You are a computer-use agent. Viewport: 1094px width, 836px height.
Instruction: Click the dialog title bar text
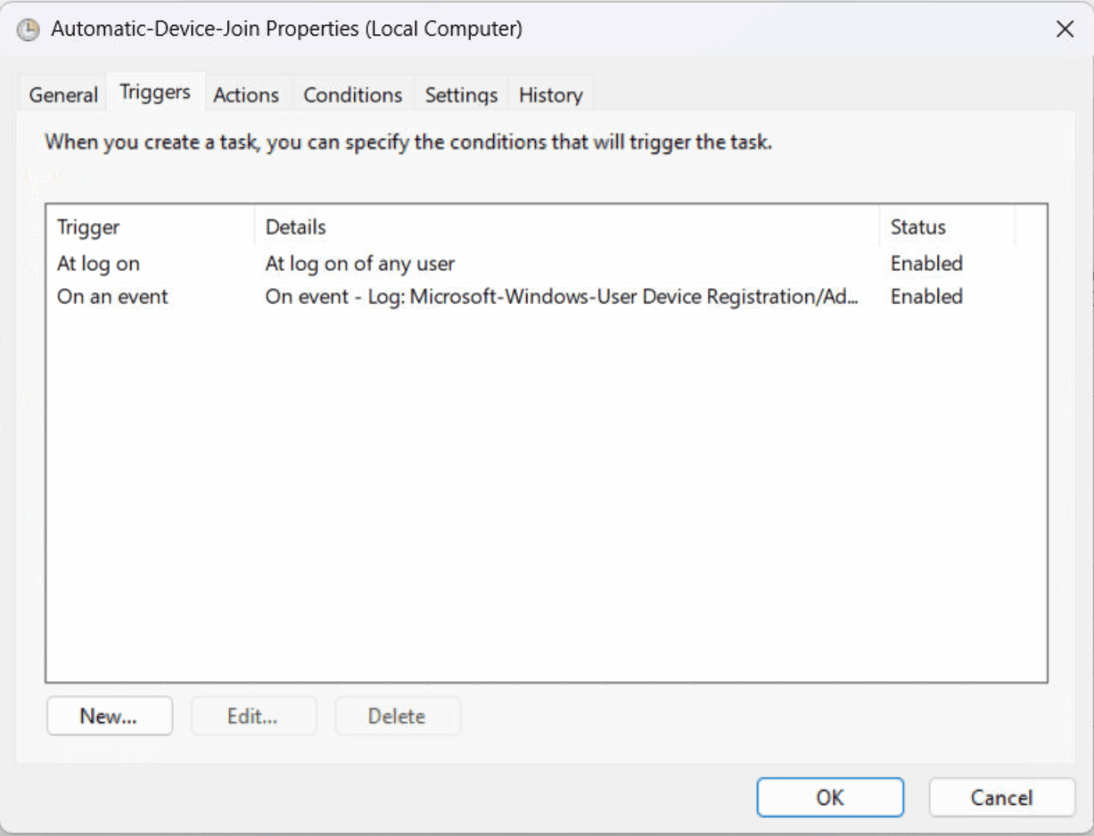coord(287,29)
